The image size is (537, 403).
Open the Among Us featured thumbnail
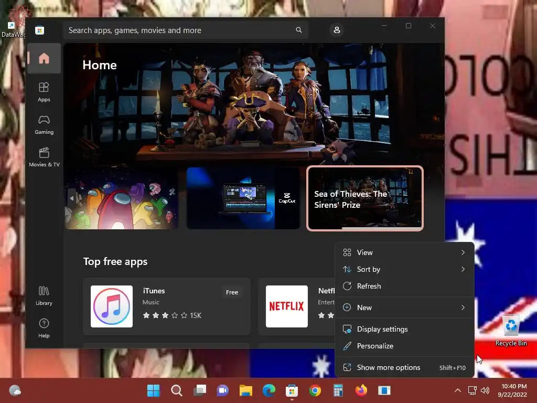[122, 198]
